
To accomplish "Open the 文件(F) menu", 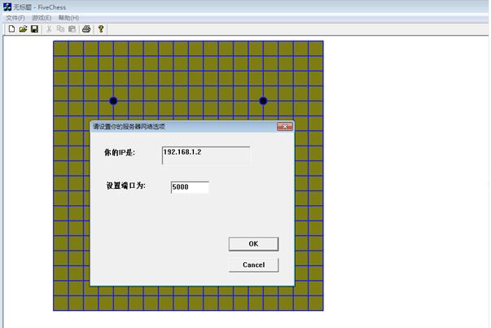I will tap(15, 18).
